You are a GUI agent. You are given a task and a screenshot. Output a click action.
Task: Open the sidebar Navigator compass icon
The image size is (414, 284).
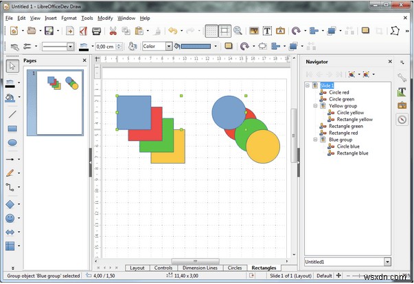(402, 120)
